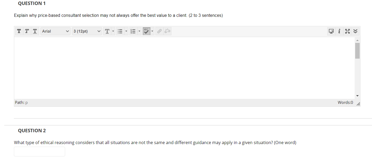372x158 pixels.
Task: Click the Words:0 counter label
Action: click(345, 102)
